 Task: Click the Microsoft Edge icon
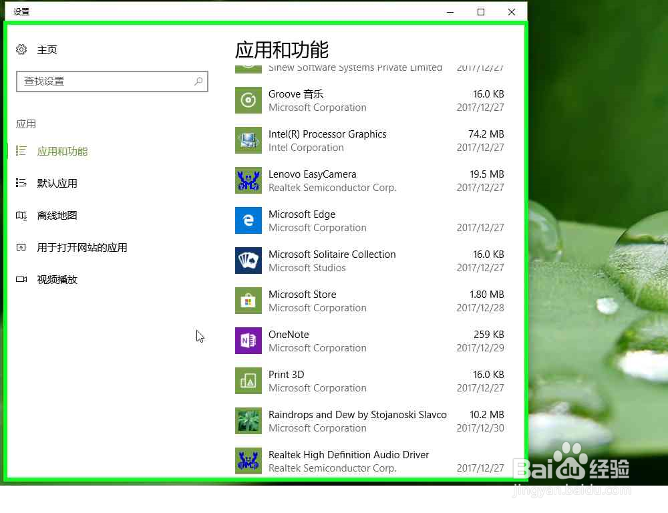pos(248,220)
